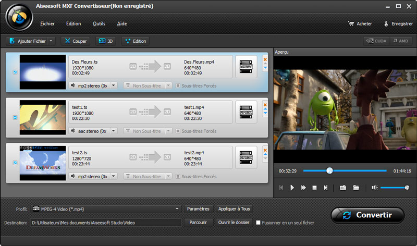Adjust the volume slider handle

pos(407,188)
